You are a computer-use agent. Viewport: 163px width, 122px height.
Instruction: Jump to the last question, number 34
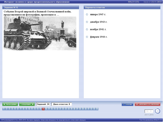click(x=97, y=109)
